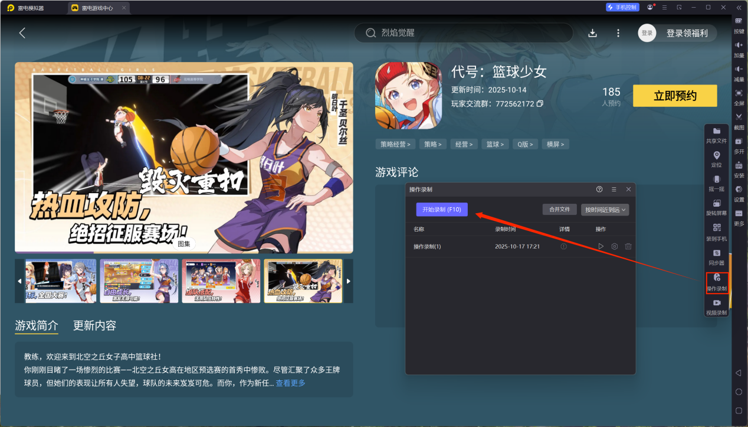The height and width of the screenshot is (427, 748).
Task: Open the Q版 tag
Action: coord(526,144)
